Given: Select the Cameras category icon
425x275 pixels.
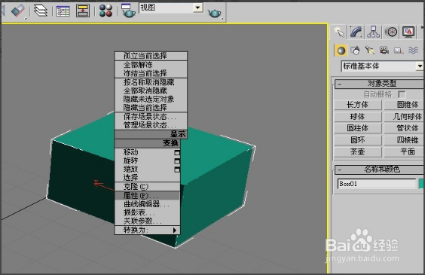Looking at the screenshot, I should (x=384, y=50).
